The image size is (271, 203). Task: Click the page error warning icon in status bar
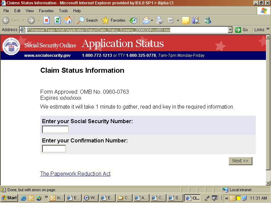click(x=4, y=190)
